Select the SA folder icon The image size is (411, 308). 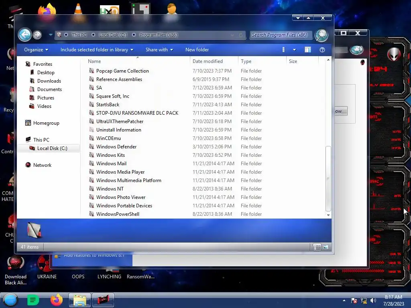[92, 87]
